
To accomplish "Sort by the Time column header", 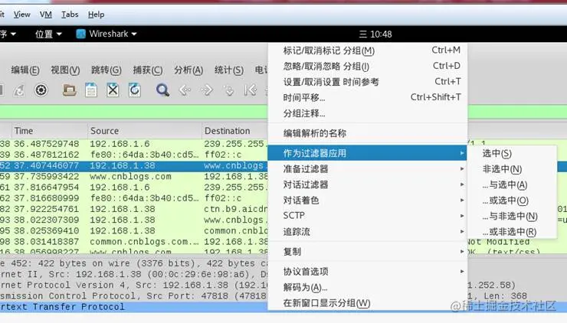I will pyautogui.click(x=49, y=131).
